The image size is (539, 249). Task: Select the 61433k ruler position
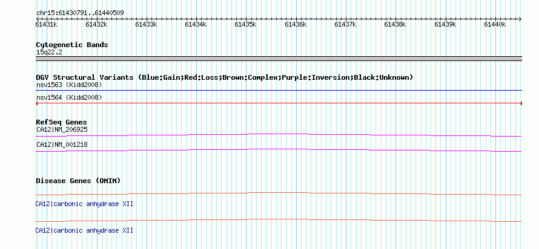pyautogui.click(x=146, y=24)
